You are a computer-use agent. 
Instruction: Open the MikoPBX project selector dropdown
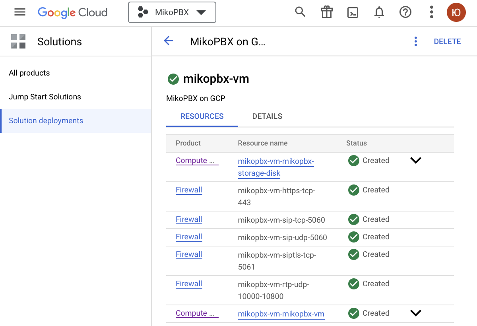click(x=172, y=12)
